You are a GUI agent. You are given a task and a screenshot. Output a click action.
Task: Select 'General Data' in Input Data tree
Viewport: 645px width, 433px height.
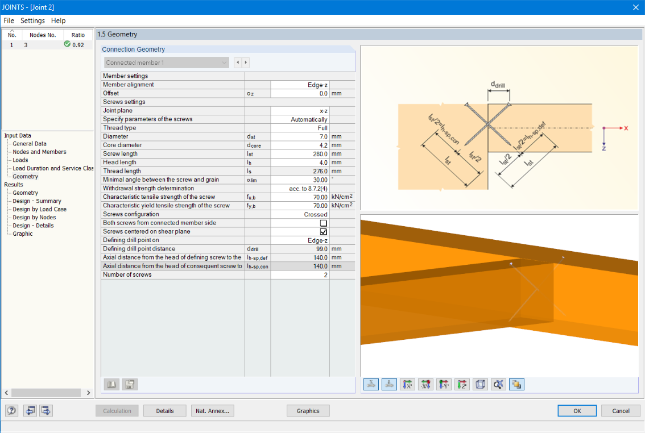click(x=29, y=144)
